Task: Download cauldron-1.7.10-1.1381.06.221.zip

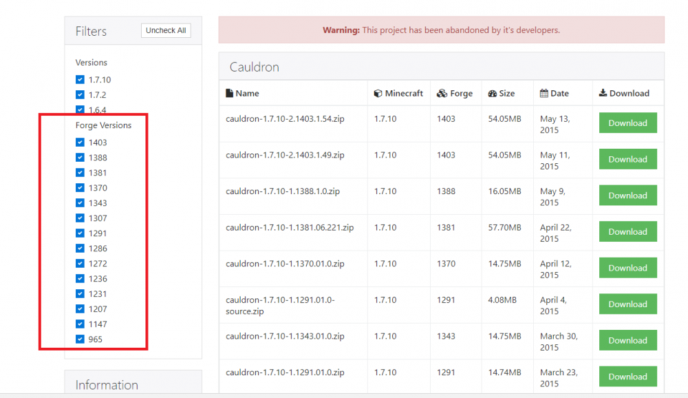Action: click(628, 231)
